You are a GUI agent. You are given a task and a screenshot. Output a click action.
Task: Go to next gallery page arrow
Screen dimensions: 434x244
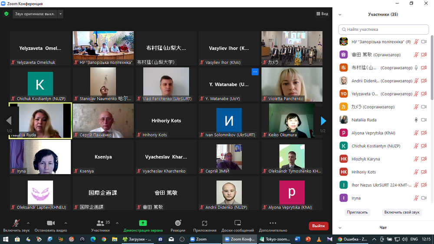(x=323, y=121)
